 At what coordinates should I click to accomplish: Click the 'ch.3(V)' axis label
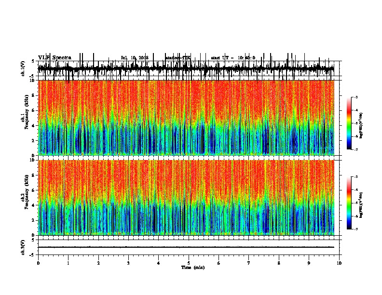point(23,248)
